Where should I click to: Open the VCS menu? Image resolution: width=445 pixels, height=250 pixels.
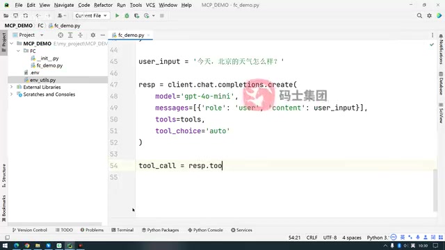(150, 5)
